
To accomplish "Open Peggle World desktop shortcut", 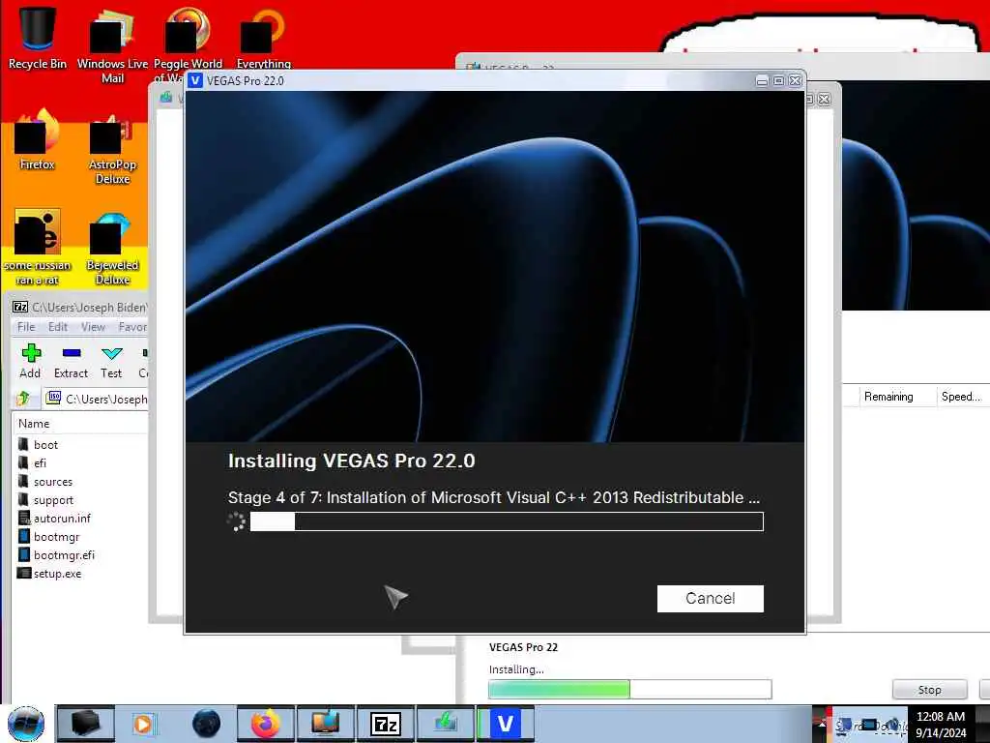I will (188, 45).
